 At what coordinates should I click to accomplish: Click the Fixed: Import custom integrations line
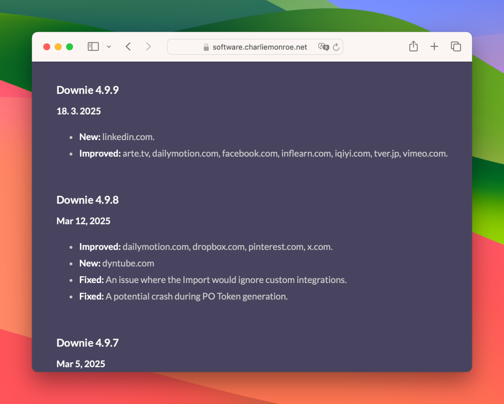(213, 280)
